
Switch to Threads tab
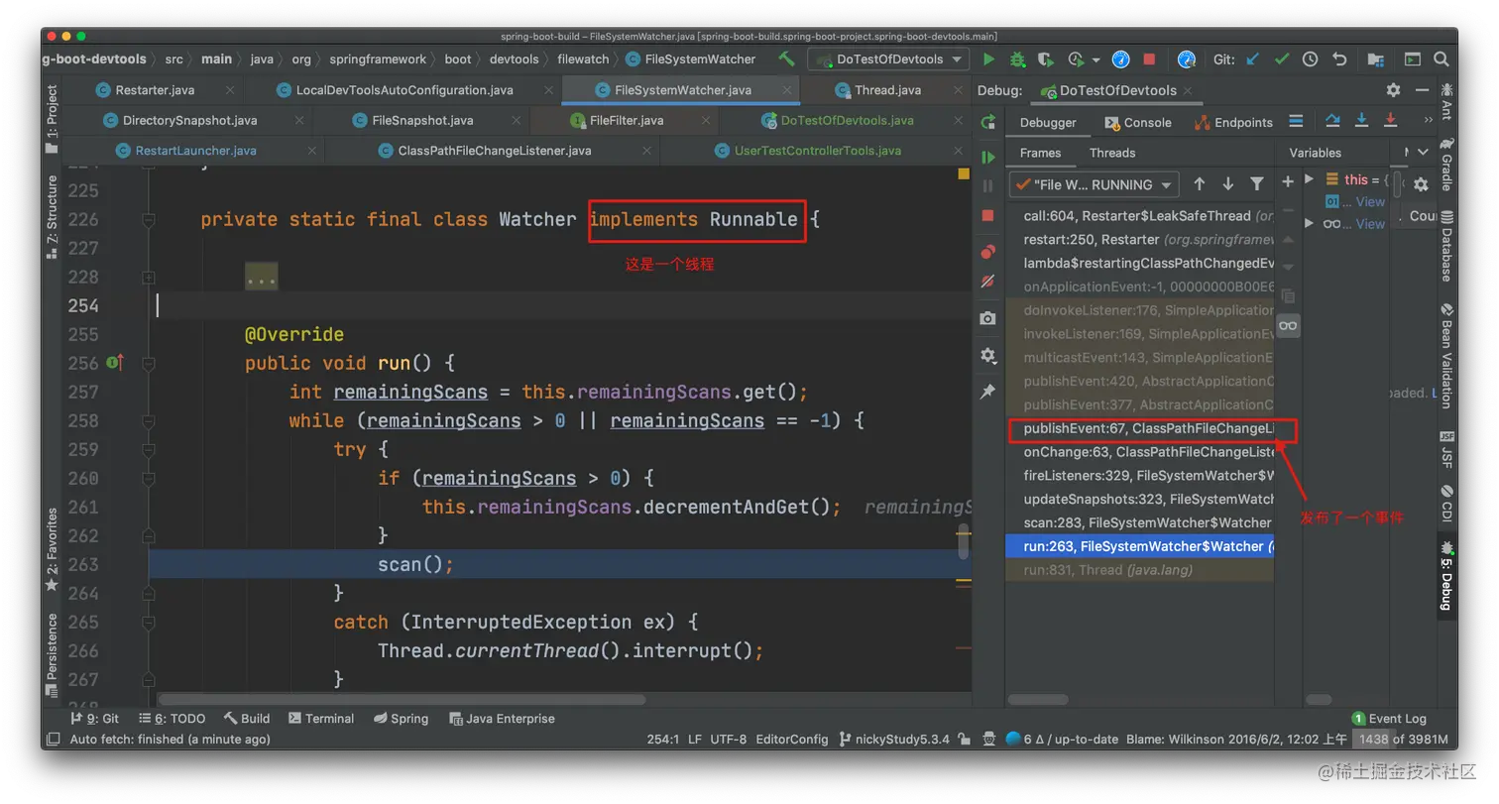(x=1112, y=153)
